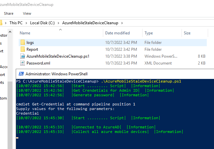
Task: Expand the chevron after This PC
Action: (27, 23)
